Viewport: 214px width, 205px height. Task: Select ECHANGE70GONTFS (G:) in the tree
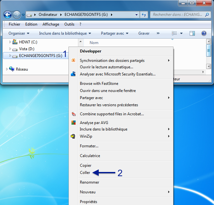[41, 56]
